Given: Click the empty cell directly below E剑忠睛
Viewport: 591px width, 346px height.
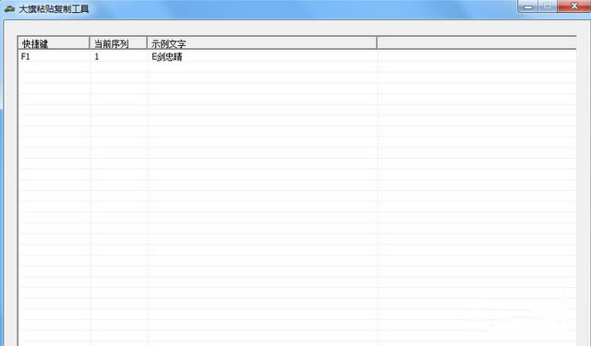Looking at the screenshot, I should click(x=262, y=67).
